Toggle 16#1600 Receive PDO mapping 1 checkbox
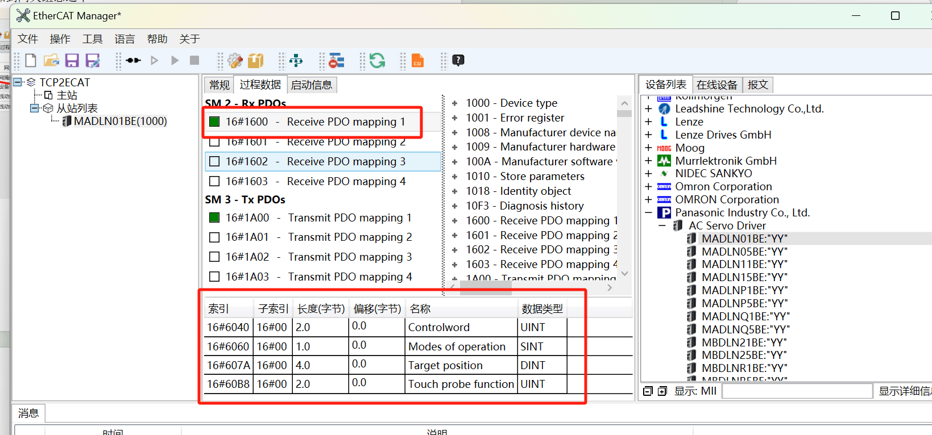The height and width of the screenshot is (435, 932). [214, 122]
